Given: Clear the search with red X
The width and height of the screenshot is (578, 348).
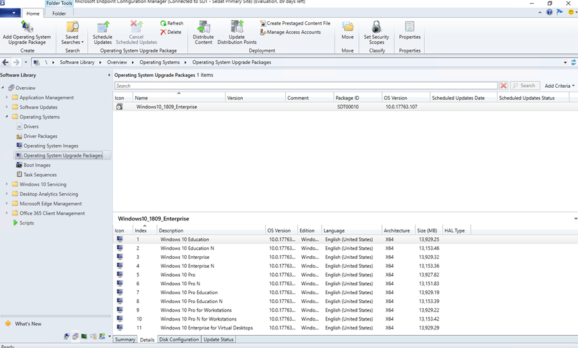Looking at the screenshot, I should [x=504, y=85].
